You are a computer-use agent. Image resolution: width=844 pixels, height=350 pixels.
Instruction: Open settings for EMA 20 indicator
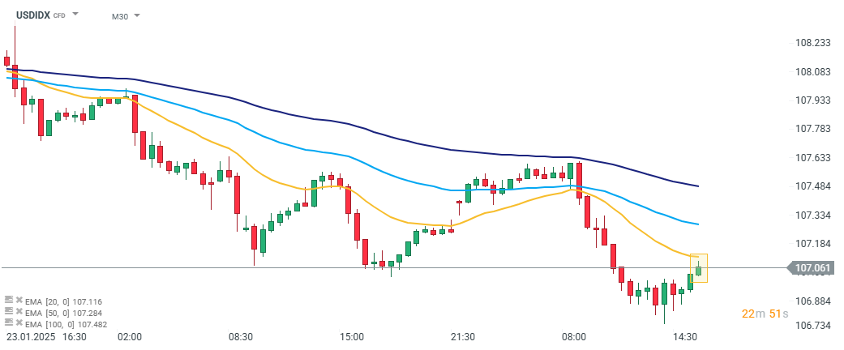pos(7,301)
